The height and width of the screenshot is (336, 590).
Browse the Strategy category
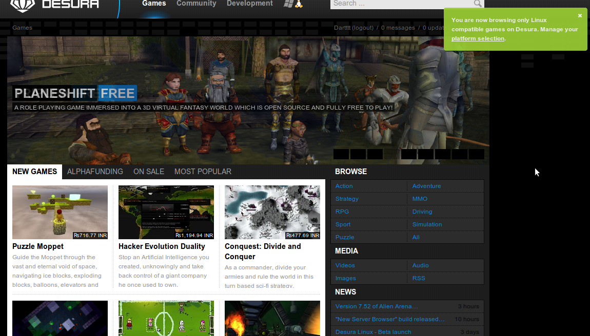[347, 199]
